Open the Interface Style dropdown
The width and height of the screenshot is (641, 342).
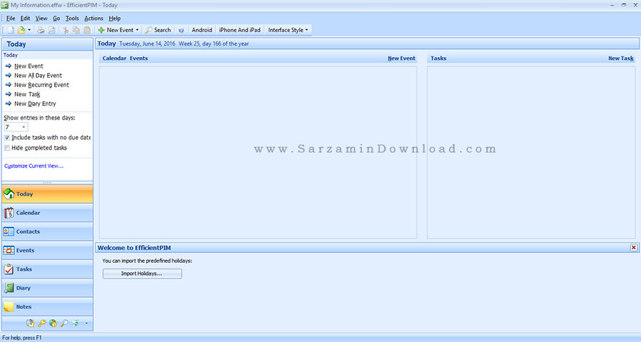pyautogui.click(x=288, y=30)
